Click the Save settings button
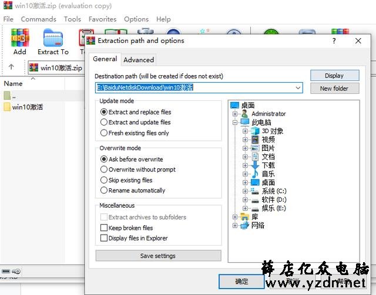 click(158, 256)
